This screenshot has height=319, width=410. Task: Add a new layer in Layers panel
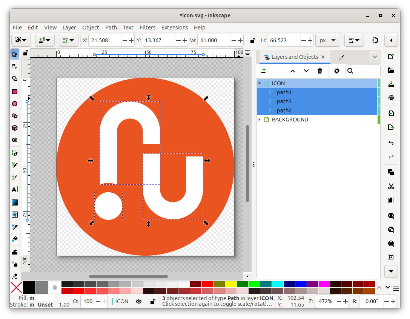click(264, 71)
